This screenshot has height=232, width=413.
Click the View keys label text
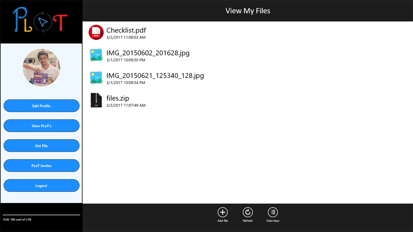pyautogui.click(x=273, y=221)
